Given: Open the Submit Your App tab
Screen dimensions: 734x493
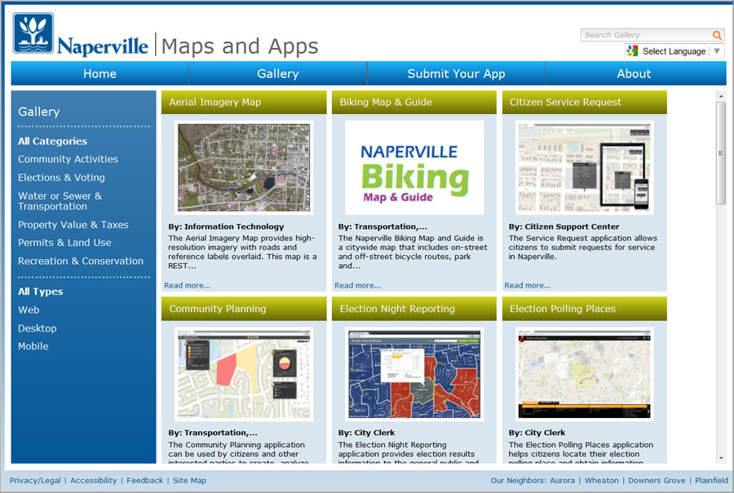Looking at the screenshot, I should tap(456, 73).
